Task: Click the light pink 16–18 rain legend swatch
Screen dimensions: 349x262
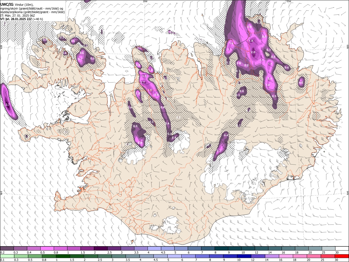Action: coord(286,256)
